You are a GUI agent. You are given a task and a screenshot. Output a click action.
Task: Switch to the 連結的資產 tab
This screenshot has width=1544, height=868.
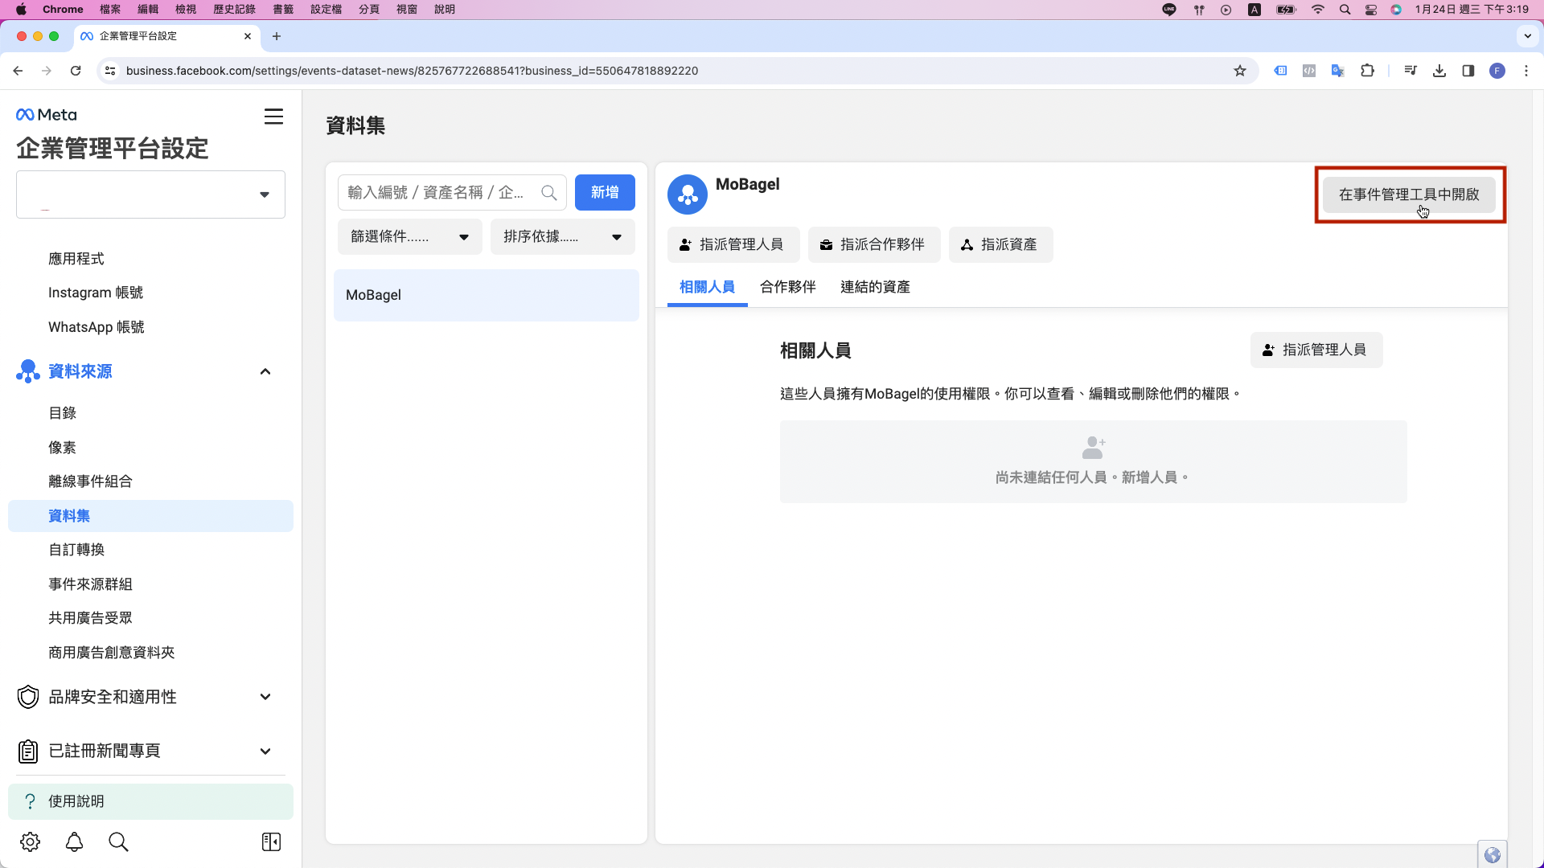pyautogui.click(x=875, y=287)
